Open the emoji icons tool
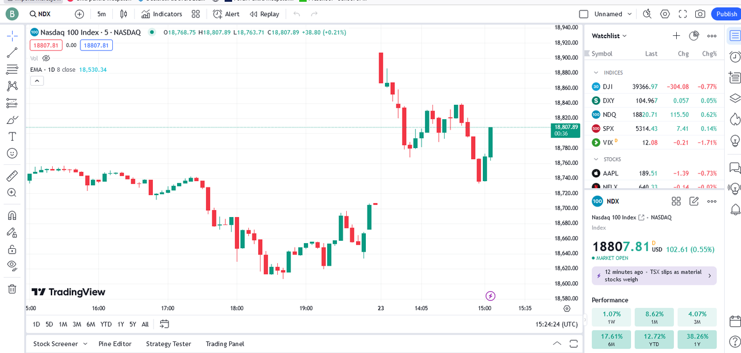The image size is (741, 353). coord(12,153)
